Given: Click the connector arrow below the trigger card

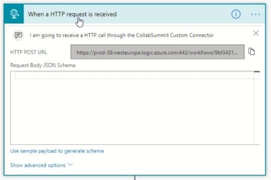Looking at the screenshot, I should (x=135, y=178).
